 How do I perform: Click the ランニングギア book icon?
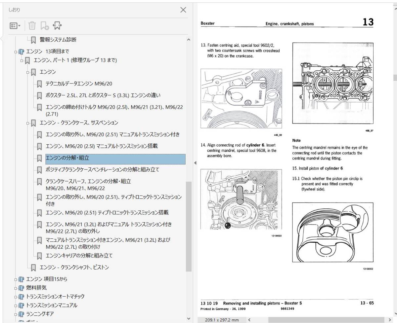pos(22,314)
